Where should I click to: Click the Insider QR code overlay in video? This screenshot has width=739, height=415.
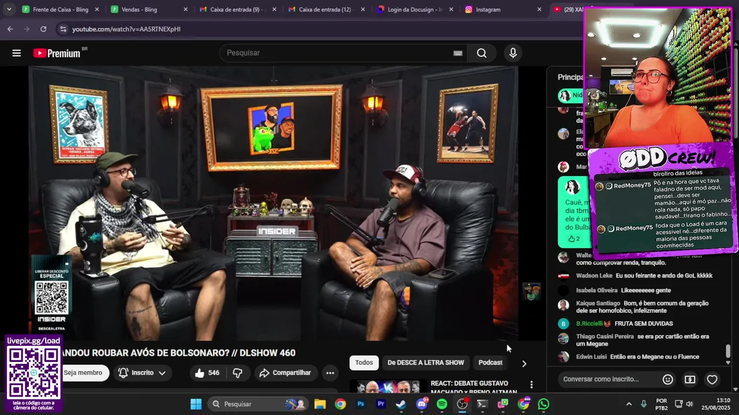coord(51,298)
